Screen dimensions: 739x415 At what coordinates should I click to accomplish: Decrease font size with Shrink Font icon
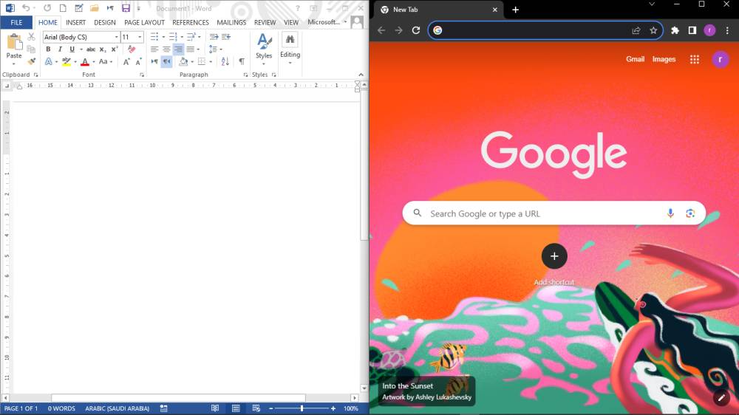click(138, 62)
